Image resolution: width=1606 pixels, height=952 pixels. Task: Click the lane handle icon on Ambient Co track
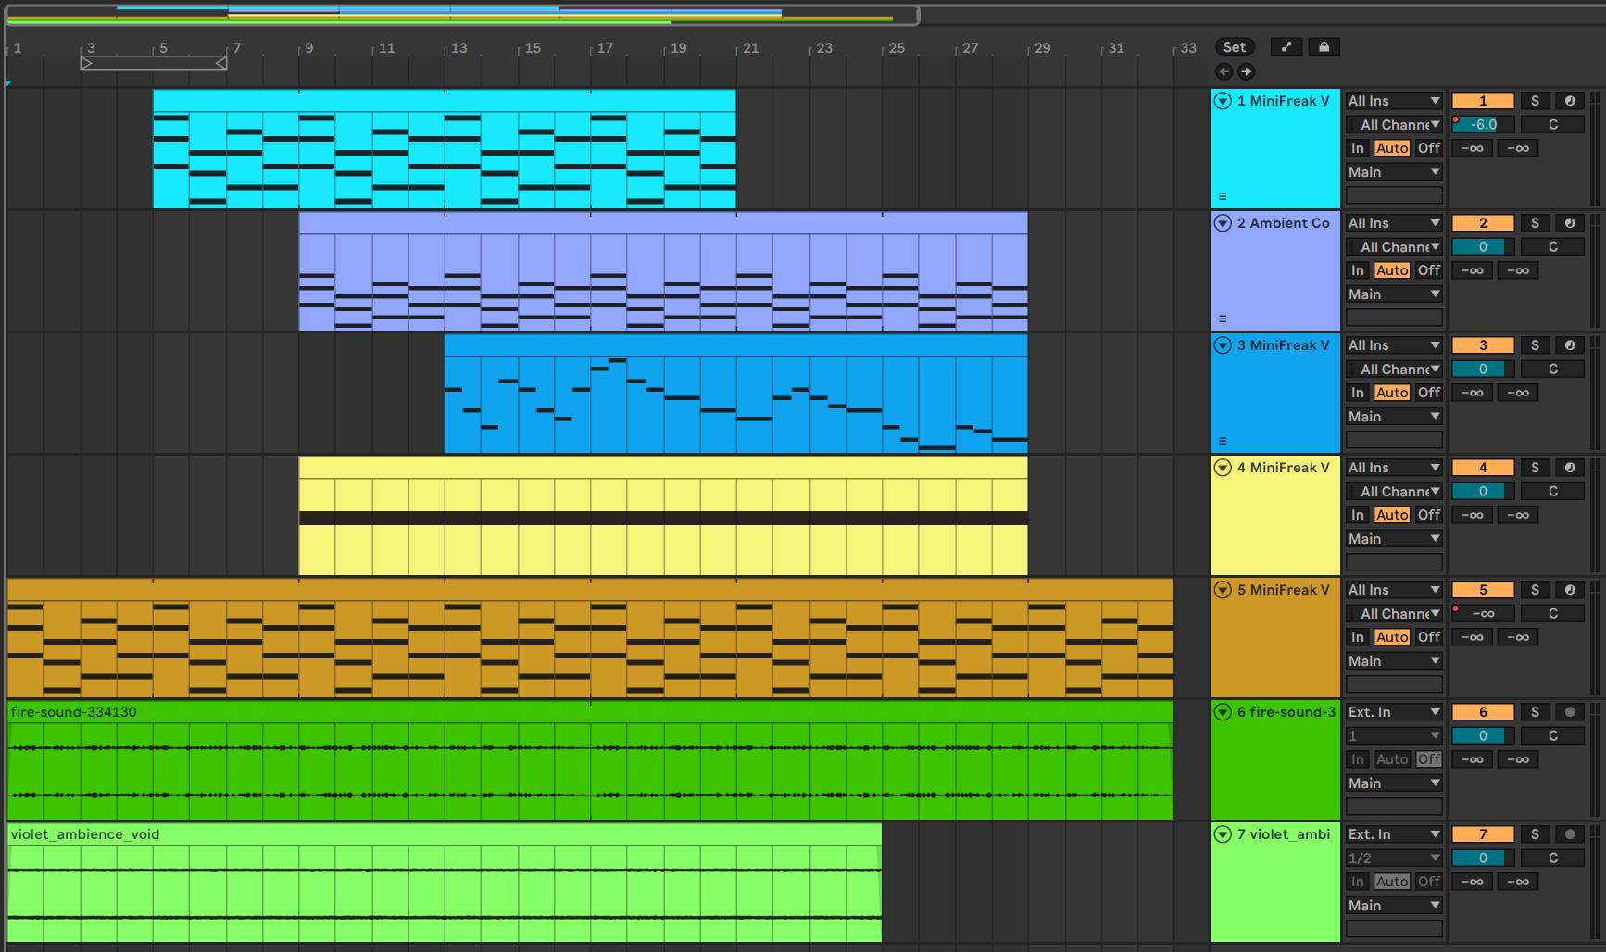pos(1223,319)
